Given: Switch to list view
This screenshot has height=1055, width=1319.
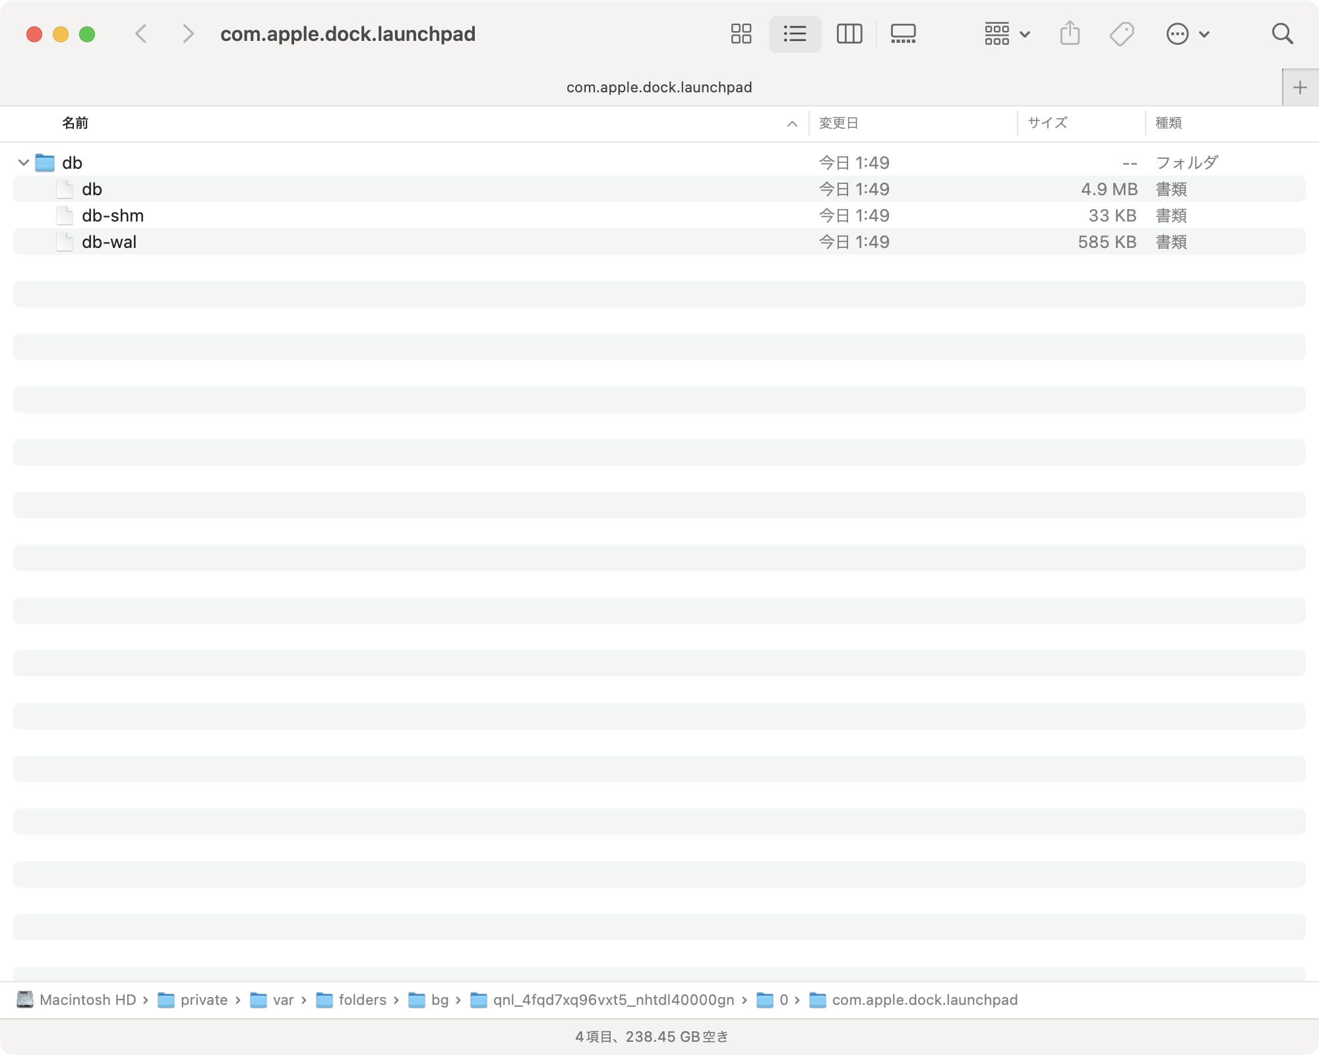Looking at the screenshot, I should pos(795,34).
